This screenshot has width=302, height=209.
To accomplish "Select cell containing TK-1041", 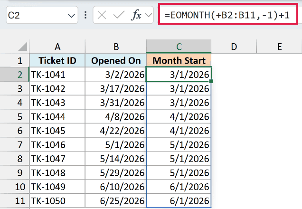I will [57, 75].
